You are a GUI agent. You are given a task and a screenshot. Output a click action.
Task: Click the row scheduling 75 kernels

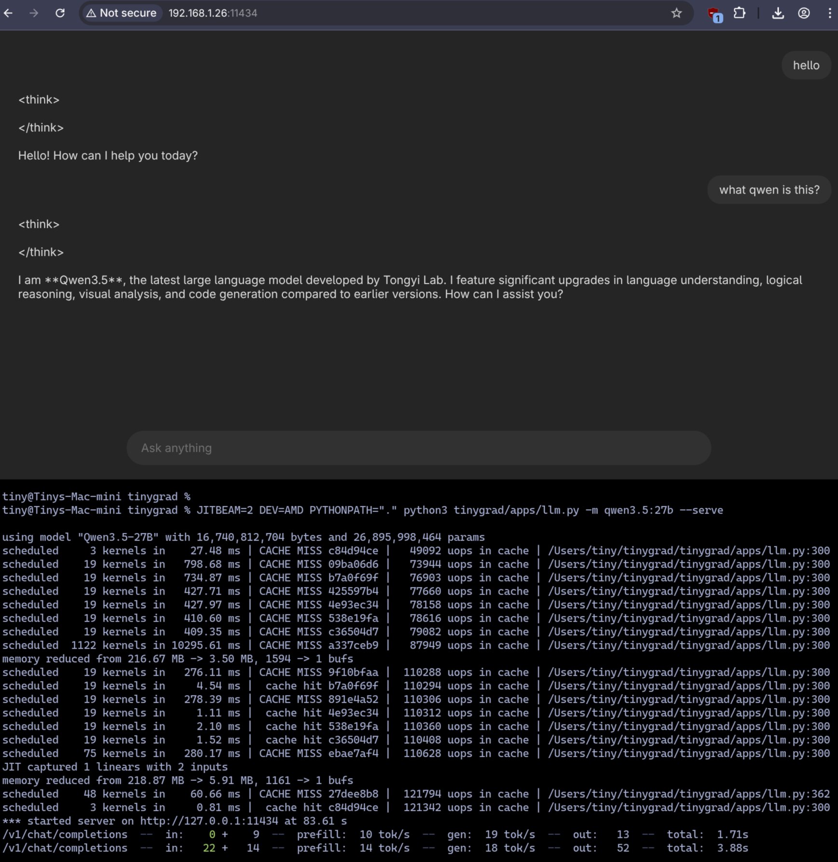tap(416, 753)
